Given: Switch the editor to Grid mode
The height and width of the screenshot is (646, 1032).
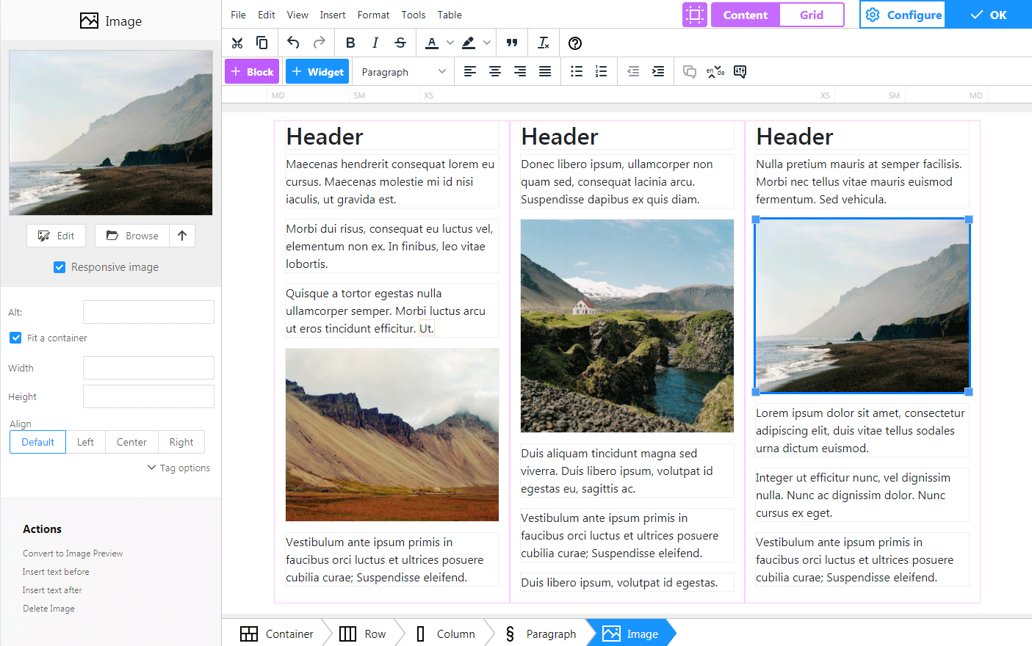Looking at the screenshot, I should (x=811, y=14).
